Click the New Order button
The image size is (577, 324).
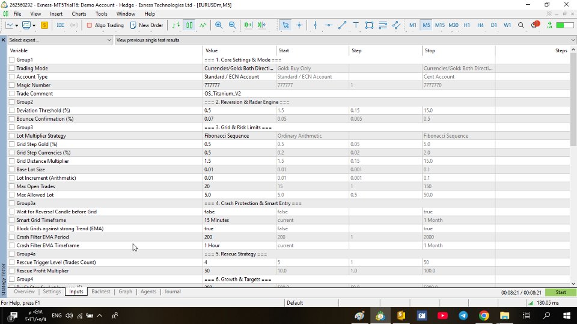(x=147, y=25)
